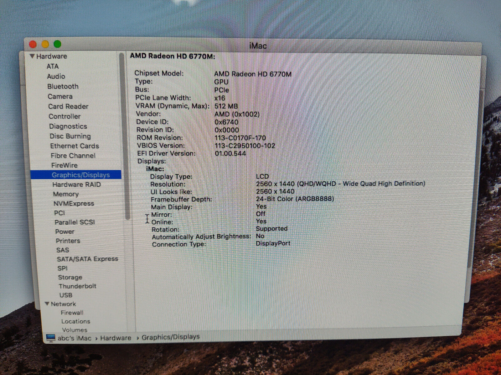The height and width of the screenshot is (375, 501).
Task: Select Thunderbolt in the sidebar
Action: point(77,286)
